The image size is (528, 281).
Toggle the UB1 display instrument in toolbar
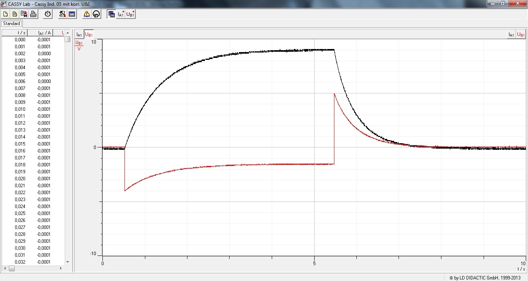pos(131,14)
